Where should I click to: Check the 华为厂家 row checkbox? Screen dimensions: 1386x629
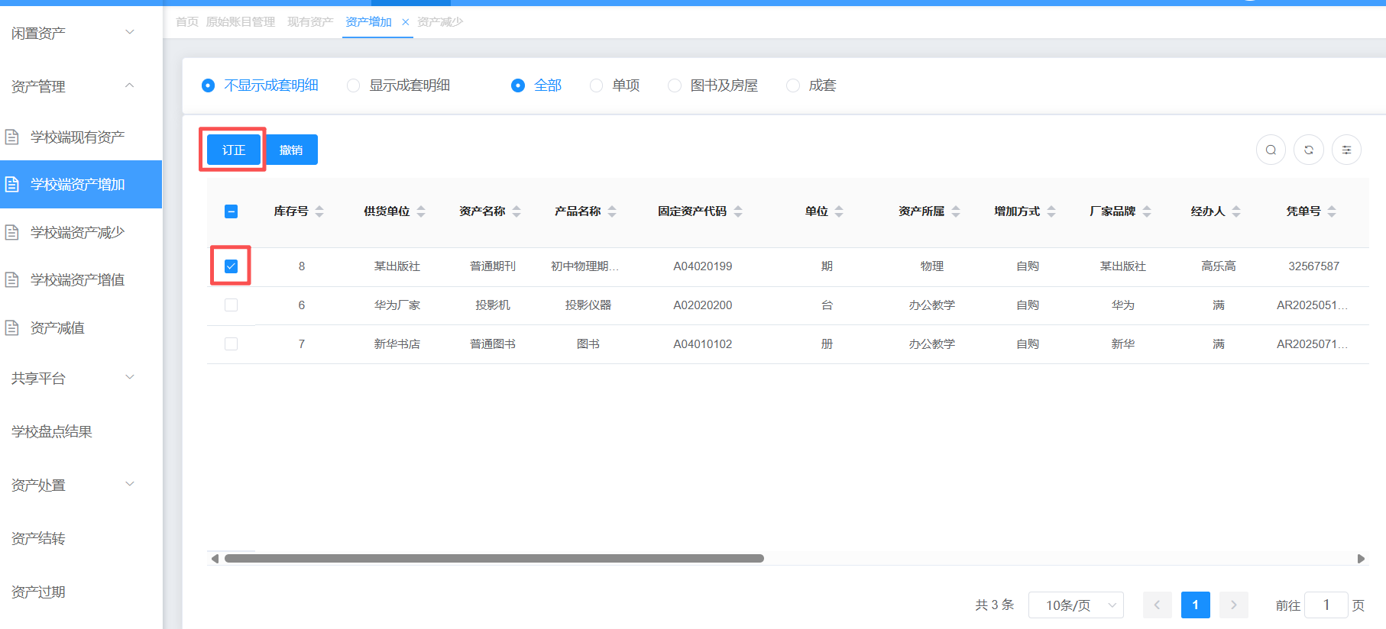[231, 305]
